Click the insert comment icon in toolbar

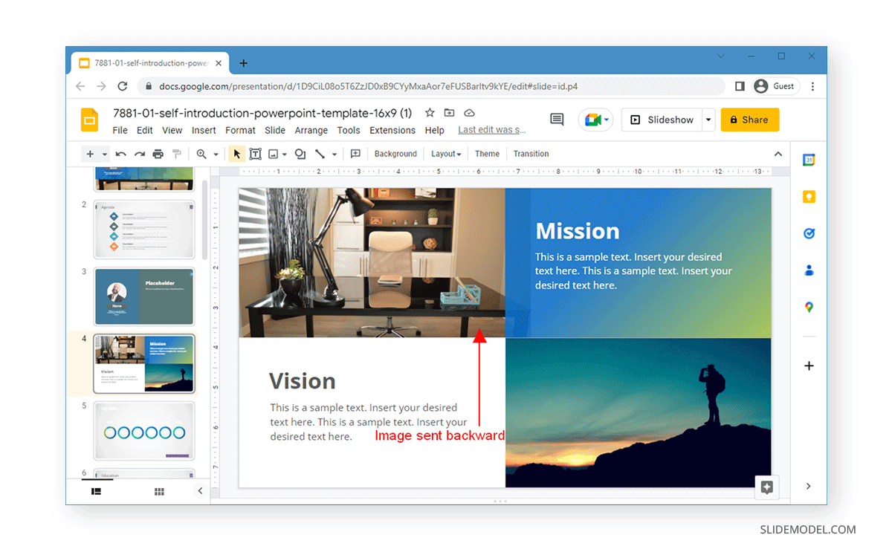click(355, 154)
